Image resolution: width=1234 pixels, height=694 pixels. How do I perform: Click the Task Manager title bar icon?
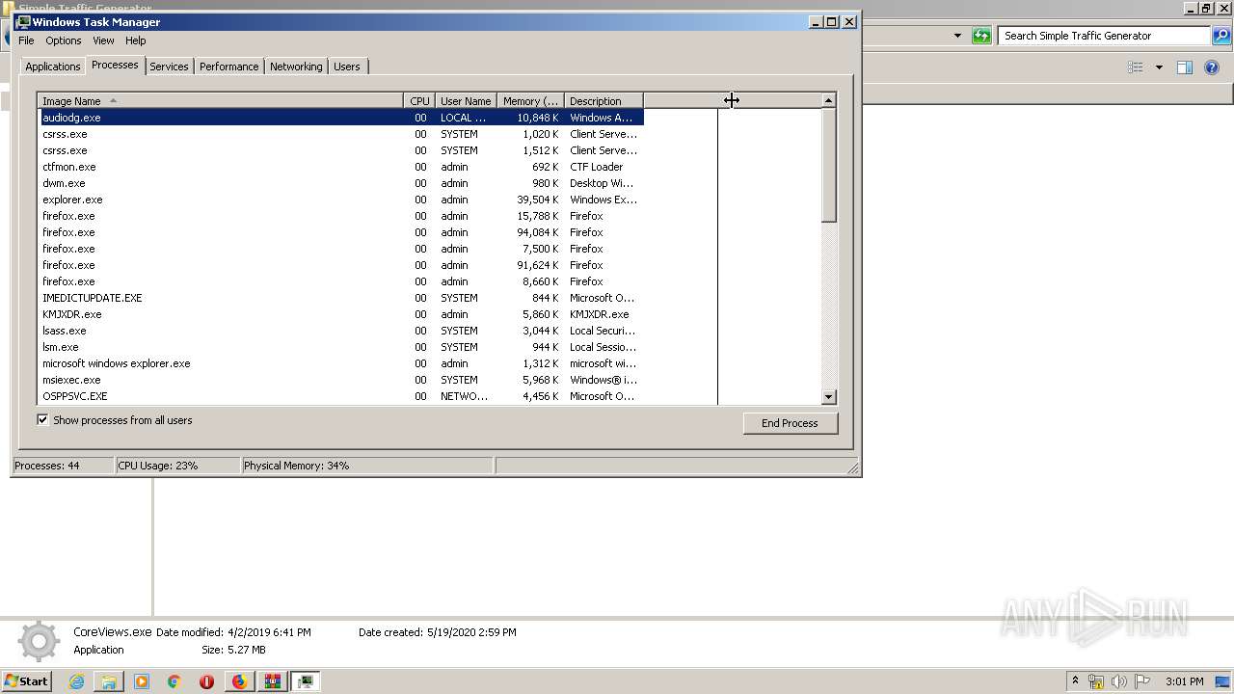coord(23,21)
